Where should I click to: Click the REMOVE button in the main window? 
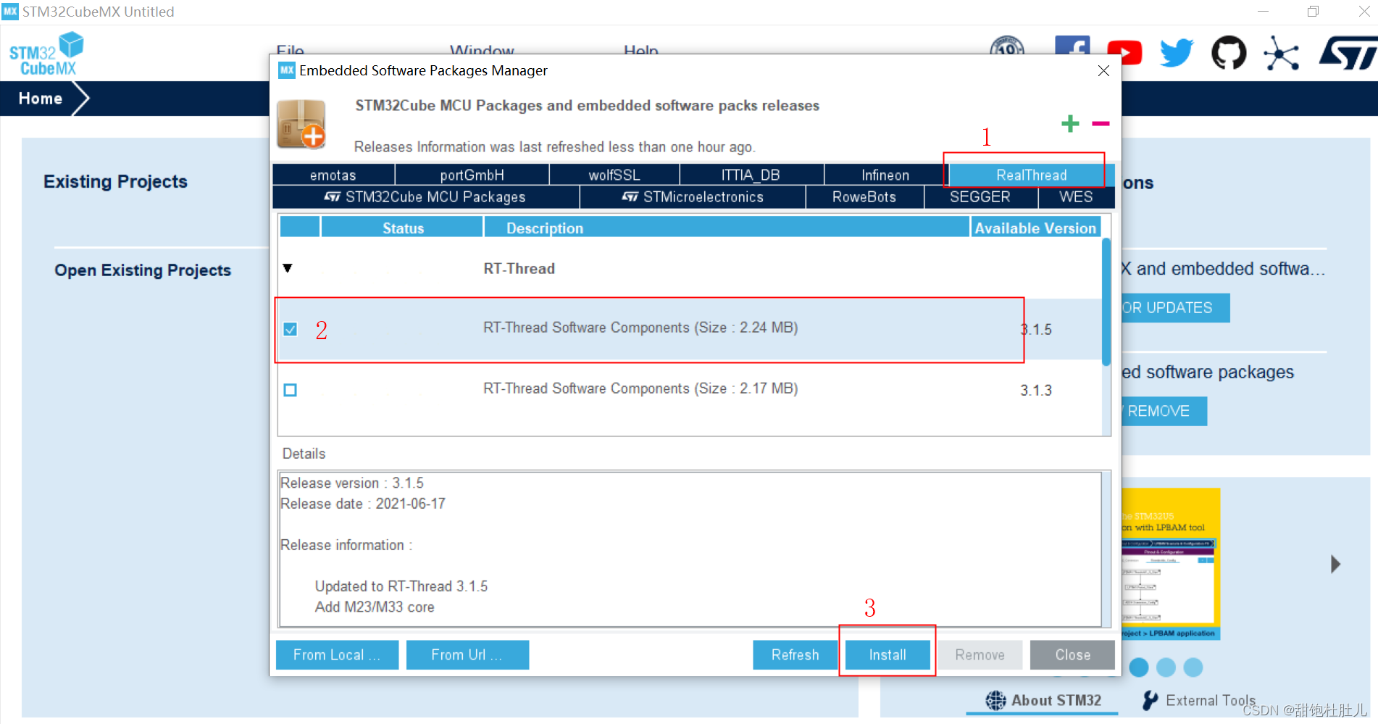1164,411
